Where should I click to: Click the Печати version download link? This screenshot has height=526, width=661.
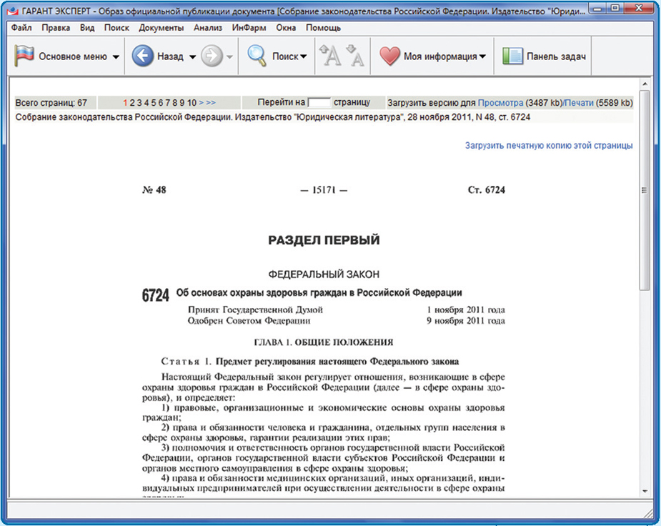[x=579, y=103]
